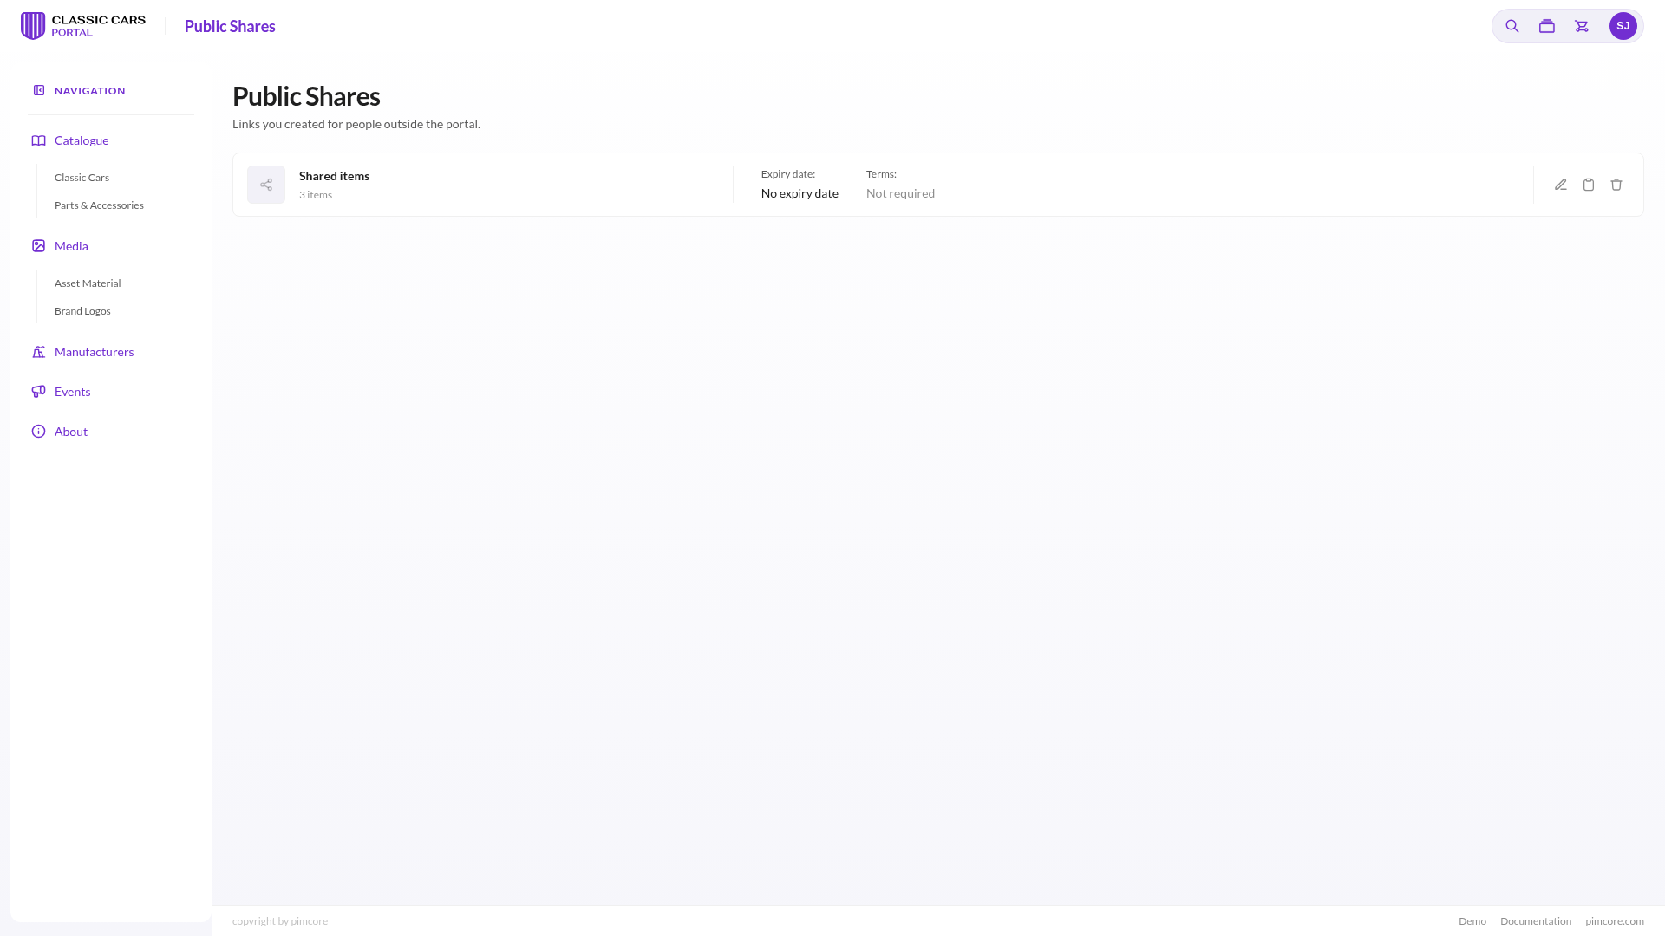1665x936 pixels.
Task: Click the Catalogue book icon
Action: tap(38, 140)
